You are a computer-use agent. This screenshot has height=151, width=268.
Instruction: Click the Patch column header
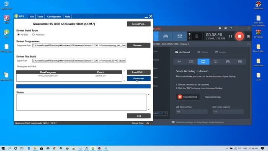click(100, 72)
